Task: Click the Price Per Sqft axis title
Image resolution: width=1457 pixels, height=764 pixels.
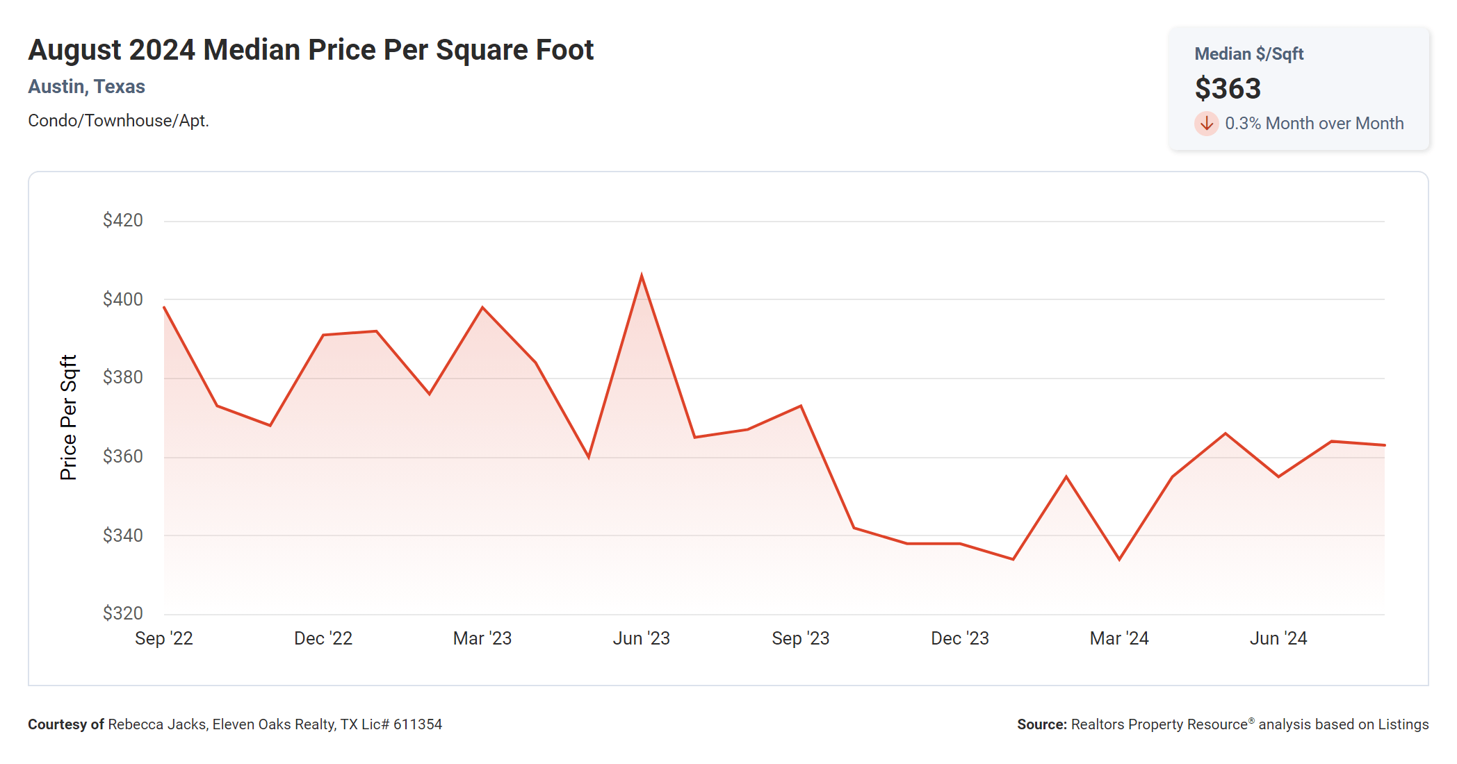Action: (68, 417)
